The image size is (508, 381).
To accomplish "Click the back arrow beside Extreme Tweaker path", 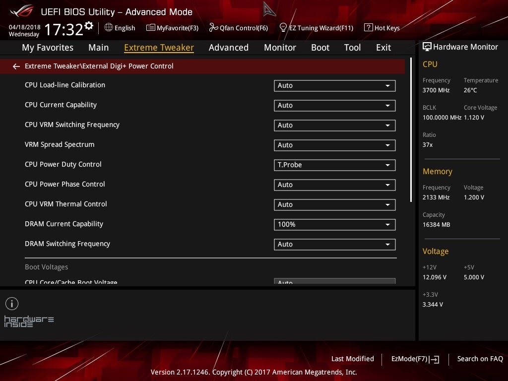I will (16, 66).
